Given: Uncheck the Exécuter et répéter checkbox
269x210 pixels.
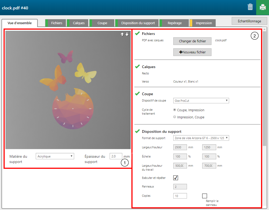Looking at the screenshot, I should click(x=176, y=178).
